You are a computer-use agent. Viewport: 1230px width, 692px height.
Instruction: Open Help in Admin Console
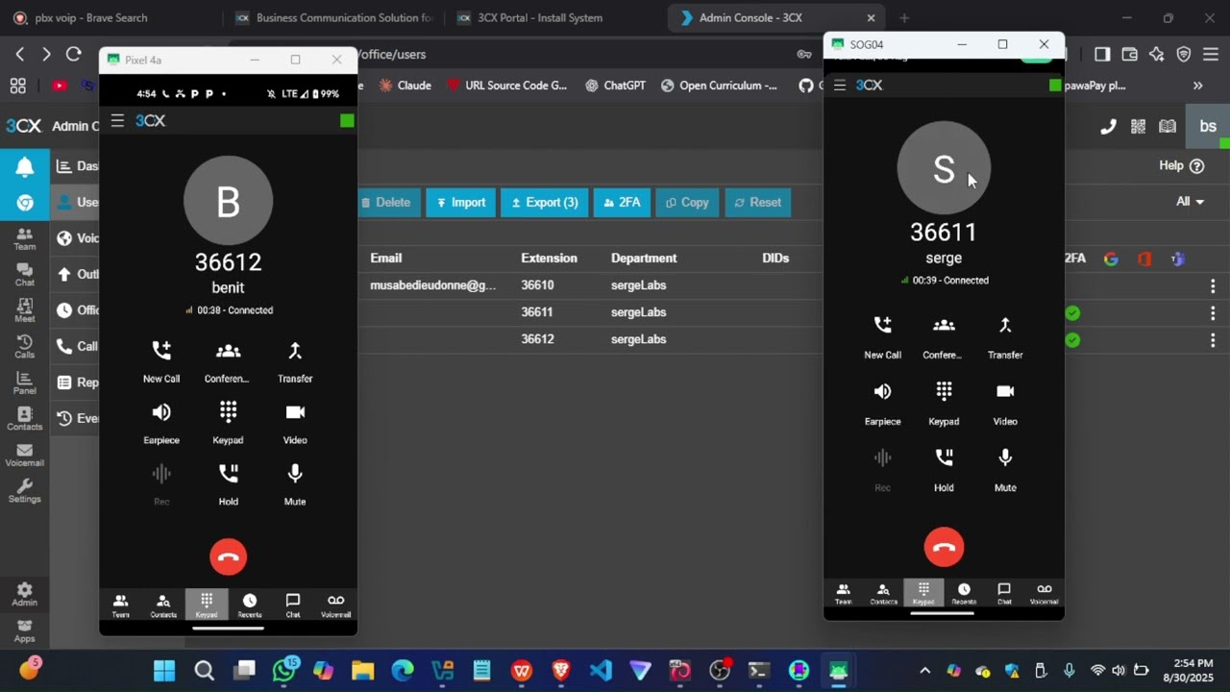point(1181,165)
